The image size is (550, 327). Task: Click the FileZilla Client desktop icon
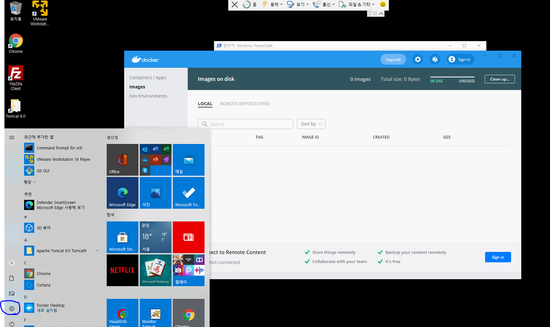point(16,78)
